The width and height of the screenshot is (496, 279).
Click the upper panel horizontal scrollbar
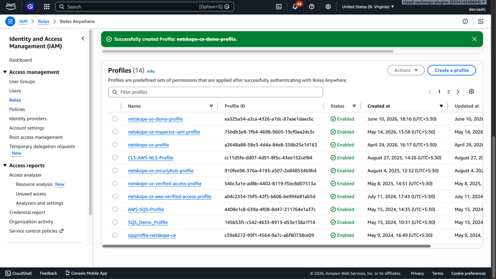click(248, 51)
